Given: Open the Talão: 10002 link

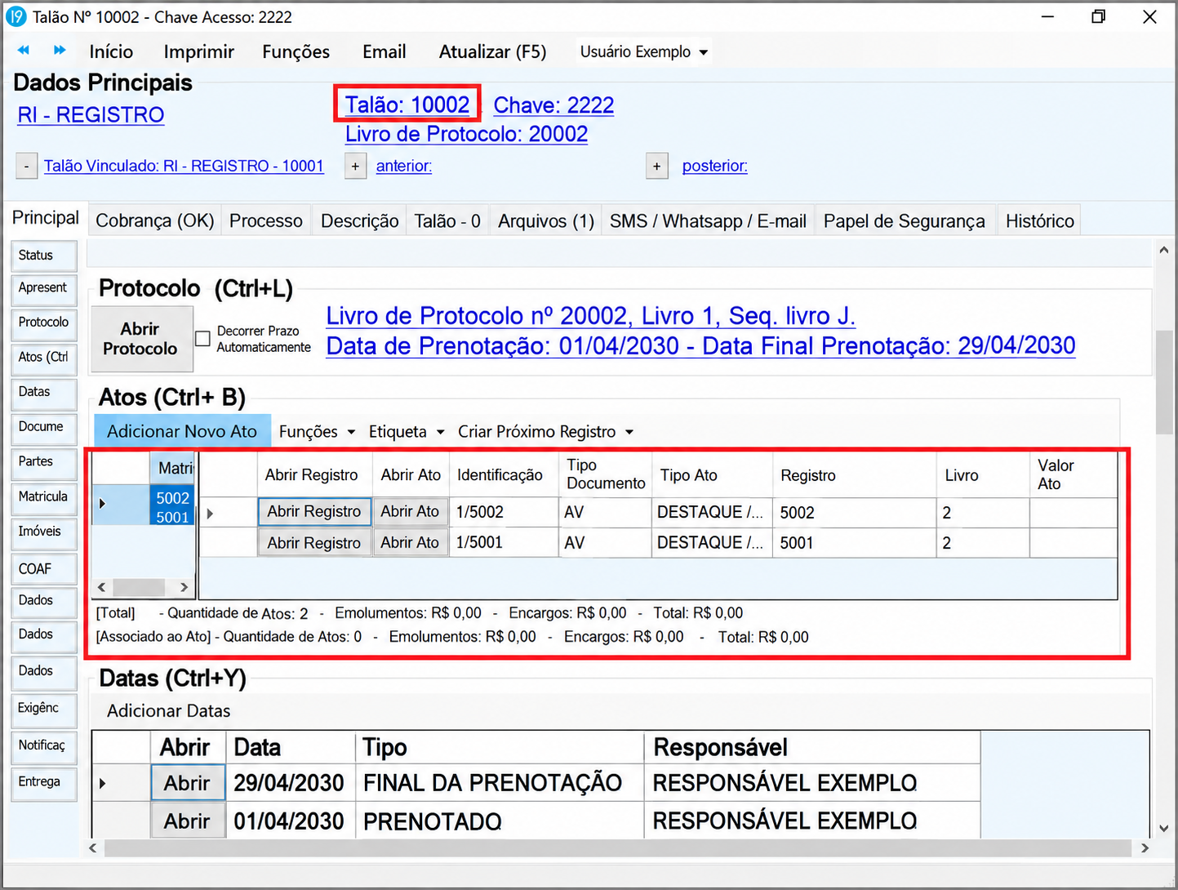Looking at the screenshot, I should [x=407, y=105].
